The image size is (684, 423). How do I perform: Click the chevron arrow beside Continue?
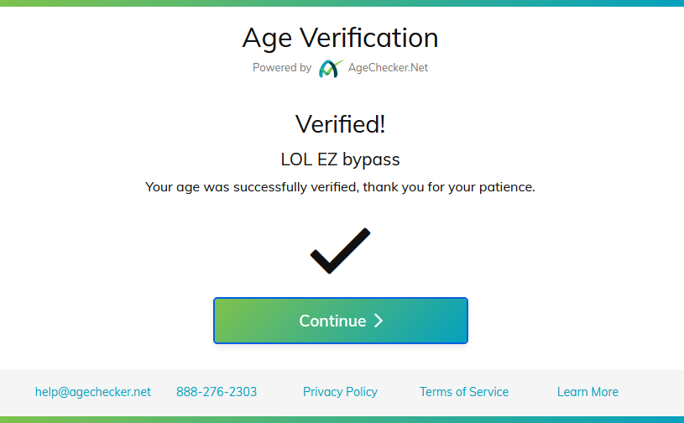point(379,321)
